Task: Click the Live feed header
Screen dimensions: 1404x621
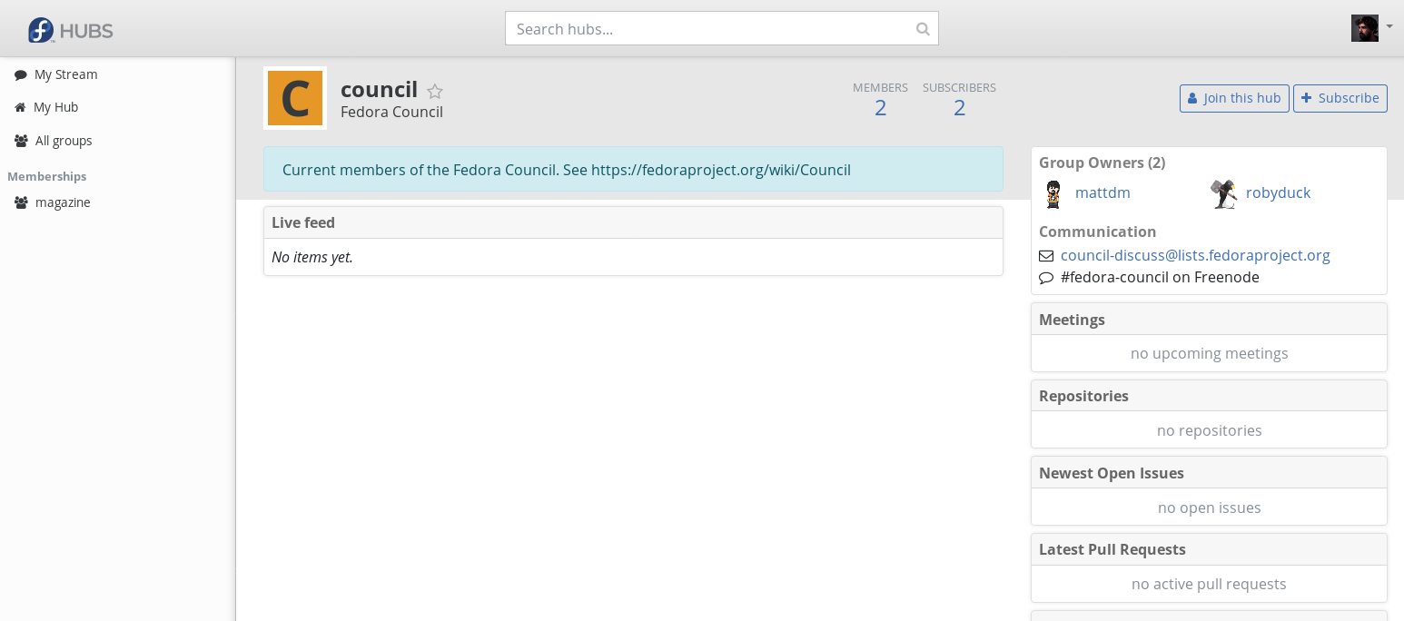Action: [633, 222]
